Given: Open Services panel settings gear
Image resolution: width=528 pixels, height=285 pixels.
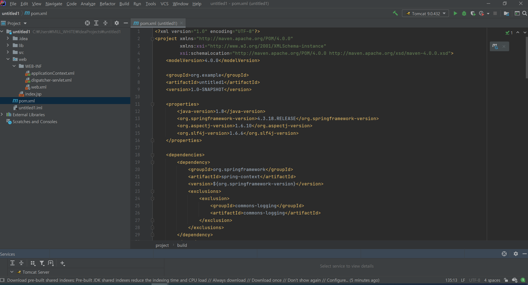Looking at the screenshot, I should tap(516, 254).
